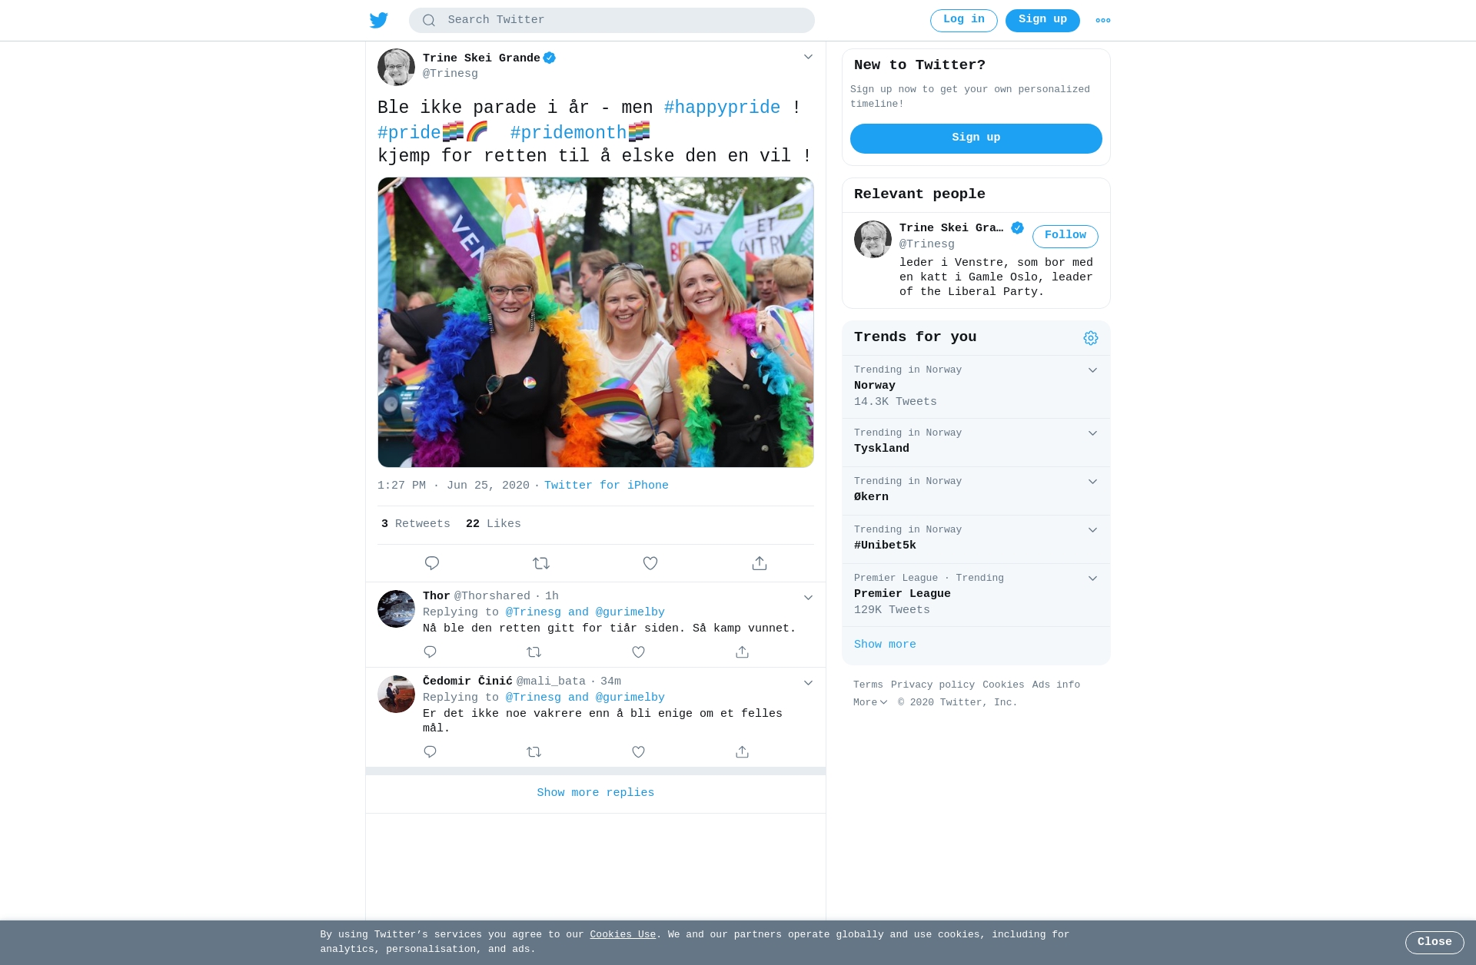Share the main tweet via share icon

tap(760, 563)
